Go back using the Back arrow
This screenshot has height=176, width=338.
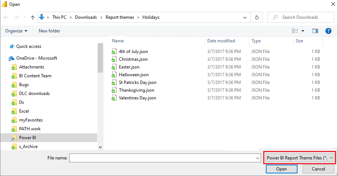click(6, 17)
